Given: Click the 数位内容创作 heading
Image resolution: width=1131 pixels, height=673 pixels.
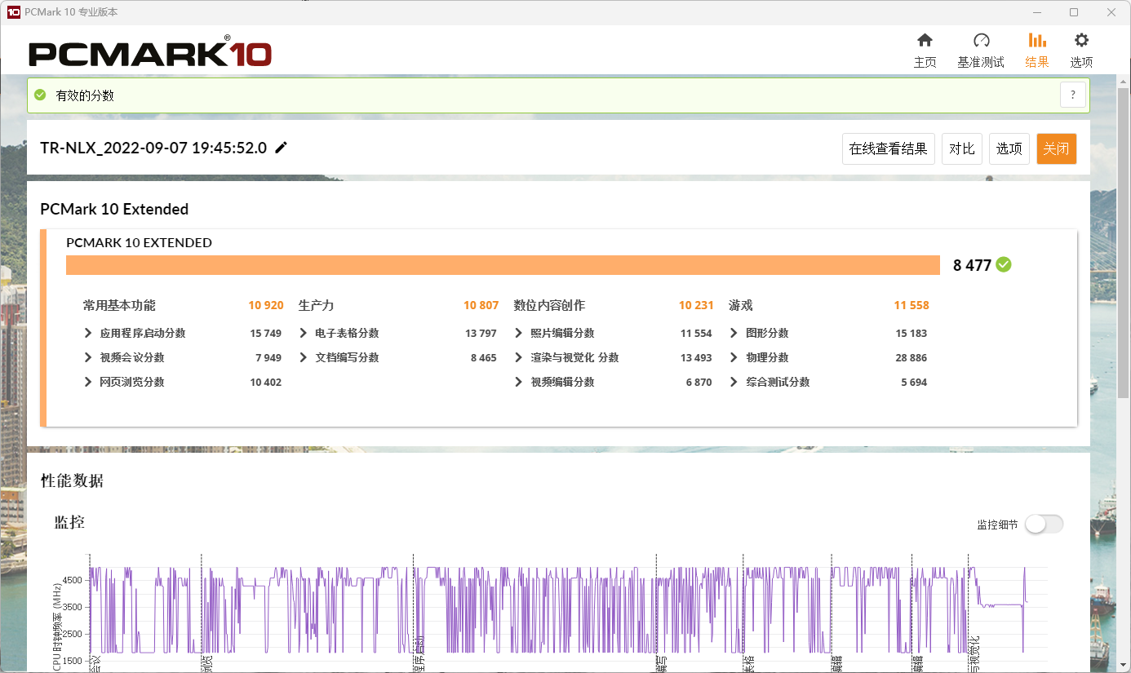Looking at the screenshot, I should tap(549, 305).
